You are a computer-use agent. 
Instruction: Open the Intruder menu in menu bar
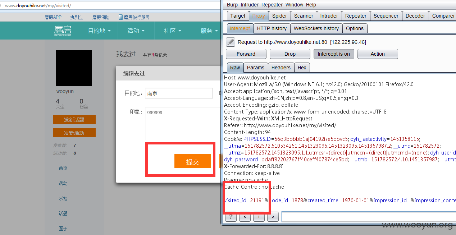250,5
